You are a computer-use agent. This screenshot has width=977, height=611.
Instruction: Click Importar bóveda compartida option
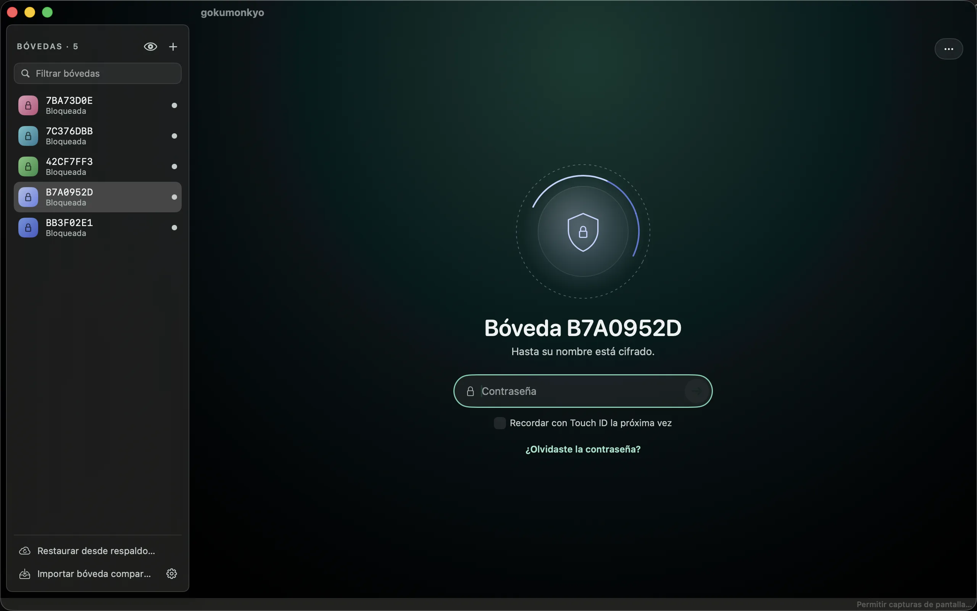point(94,574)
